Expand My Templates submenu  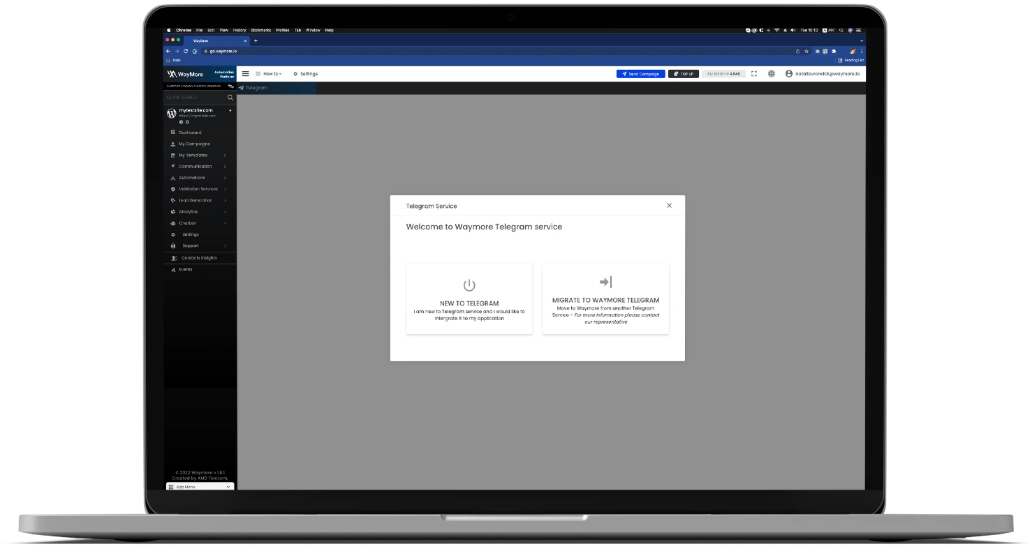[225, 155]
